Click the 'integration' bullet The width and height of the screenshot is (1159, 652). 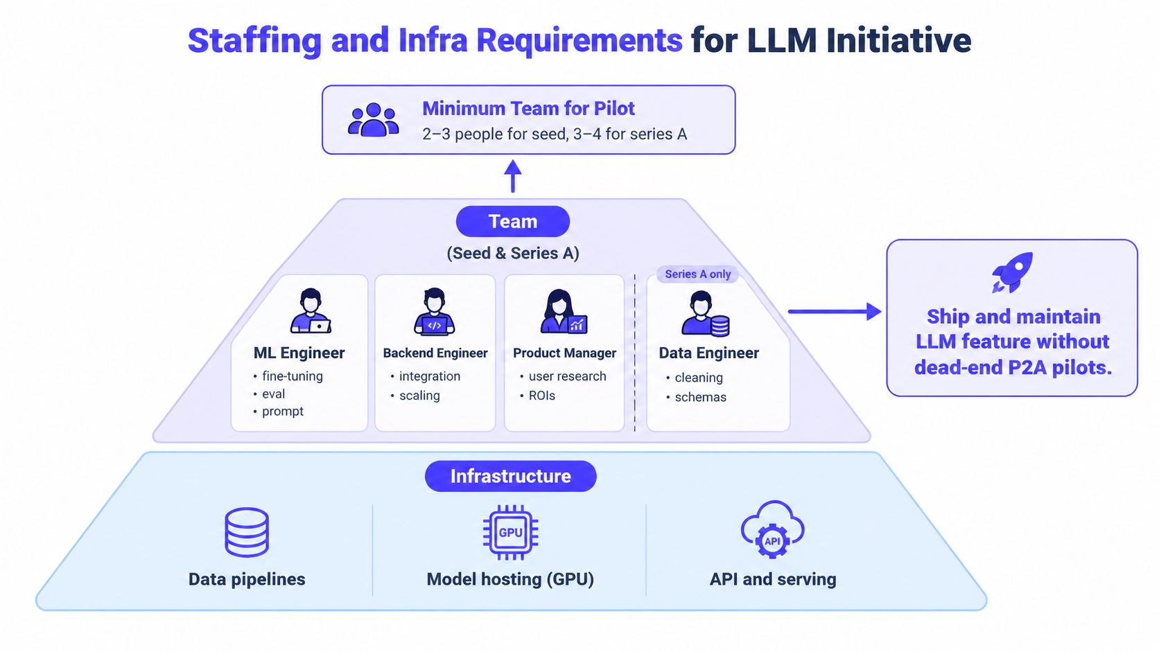click(x=429, y=376)
